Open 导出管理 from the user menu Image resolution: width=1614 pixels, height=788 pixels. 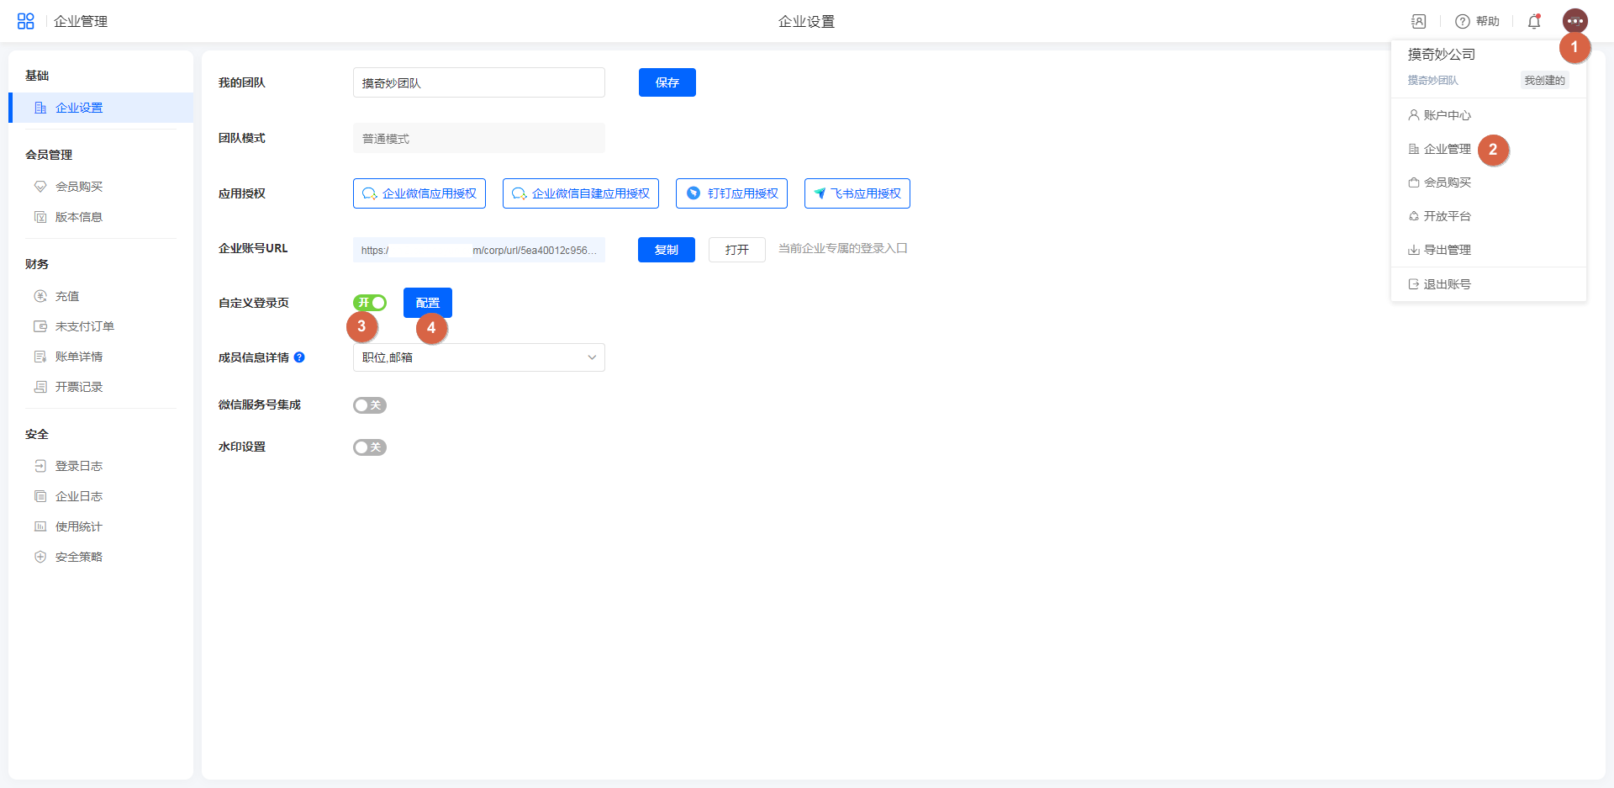point(1447,250)
